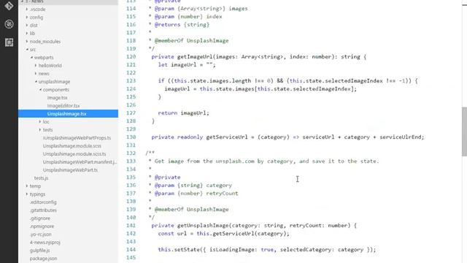Image resolution: width=467 pixels, height=263 pixels.
Task: Open 4-news.njsproj file
Action: (45, 243)
